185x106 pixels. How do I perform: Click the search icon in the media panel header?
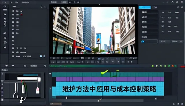pyautogui.click(x=42, y=7)
